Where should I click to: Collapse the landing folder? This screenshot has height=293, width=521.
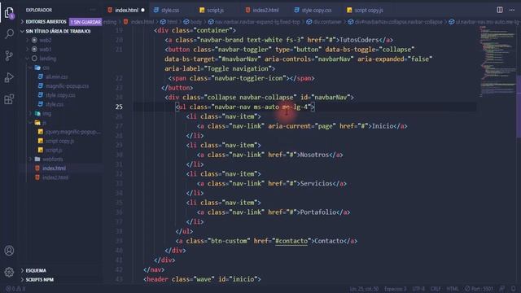[x=27, y=59]
